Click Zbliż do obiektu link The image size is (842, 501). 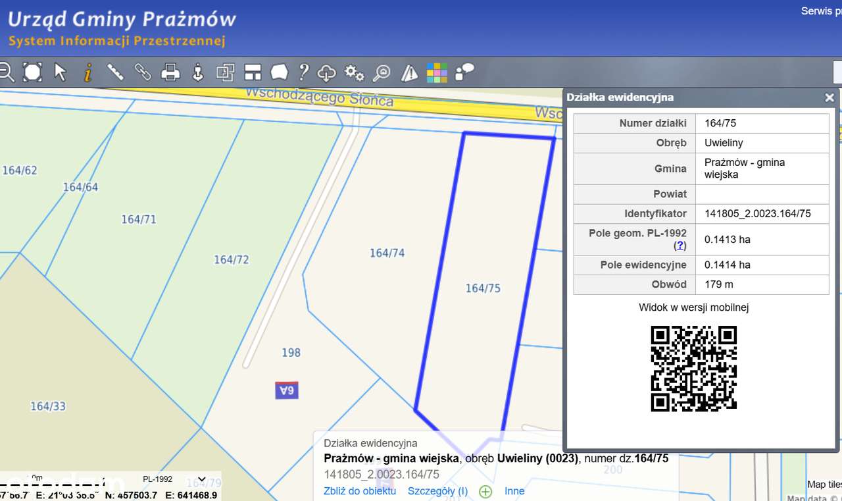pyautogui.click(x=359, y=491)
